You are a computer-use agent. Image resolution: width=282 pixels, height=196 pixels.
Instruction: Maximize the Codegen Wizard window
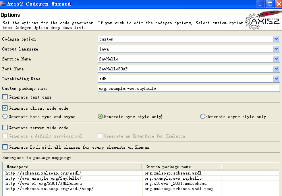click(x=269, y=4)
